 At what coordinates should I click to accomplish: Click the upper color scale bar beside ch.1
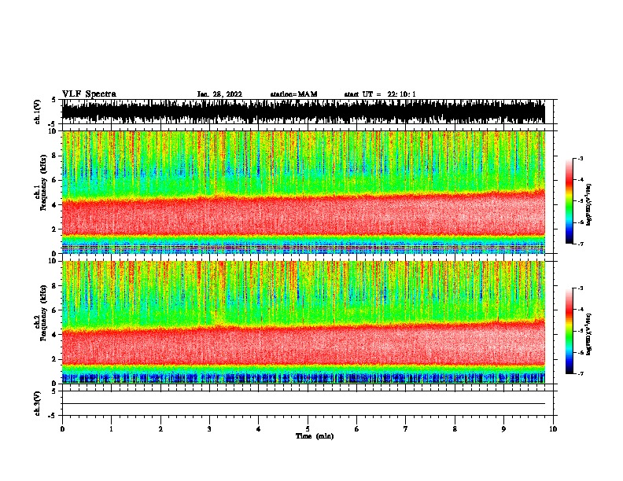coord(569,201)
